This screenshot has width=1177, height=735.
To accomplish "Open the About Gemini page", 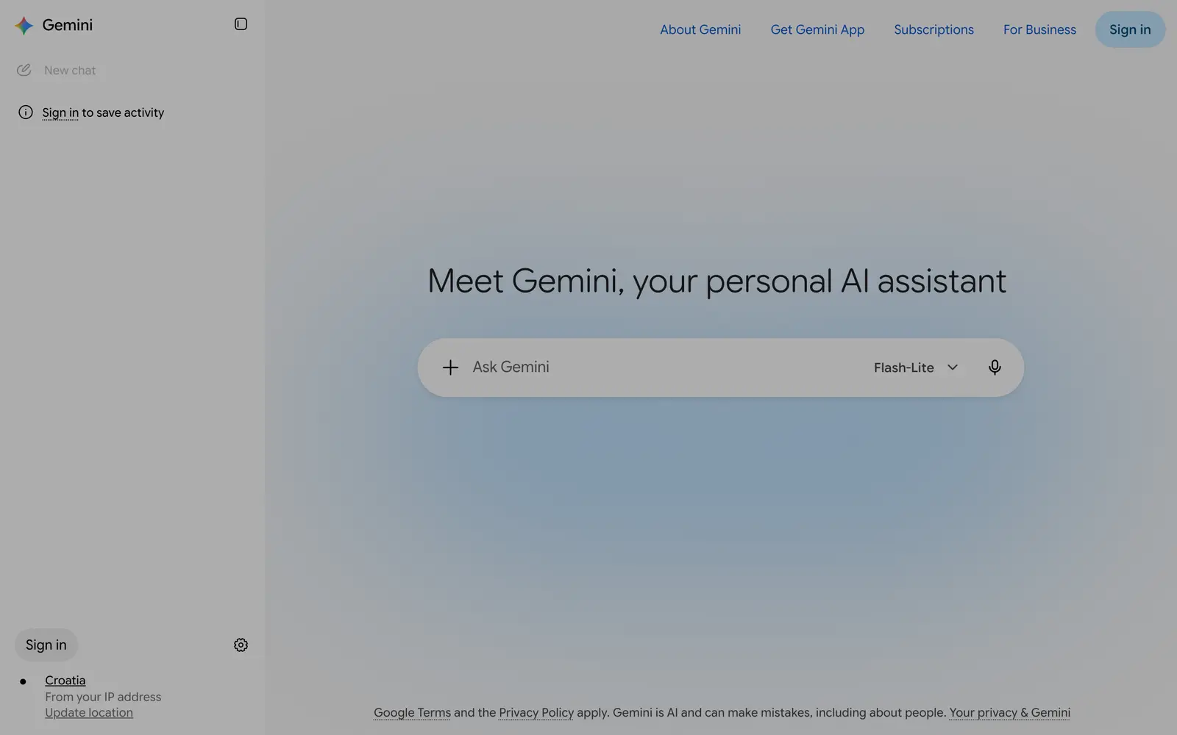I will point(700,29).
